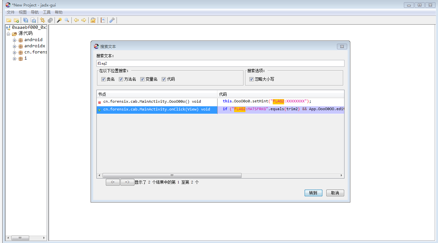Open text search via magic wand icon

pos(59,20)
